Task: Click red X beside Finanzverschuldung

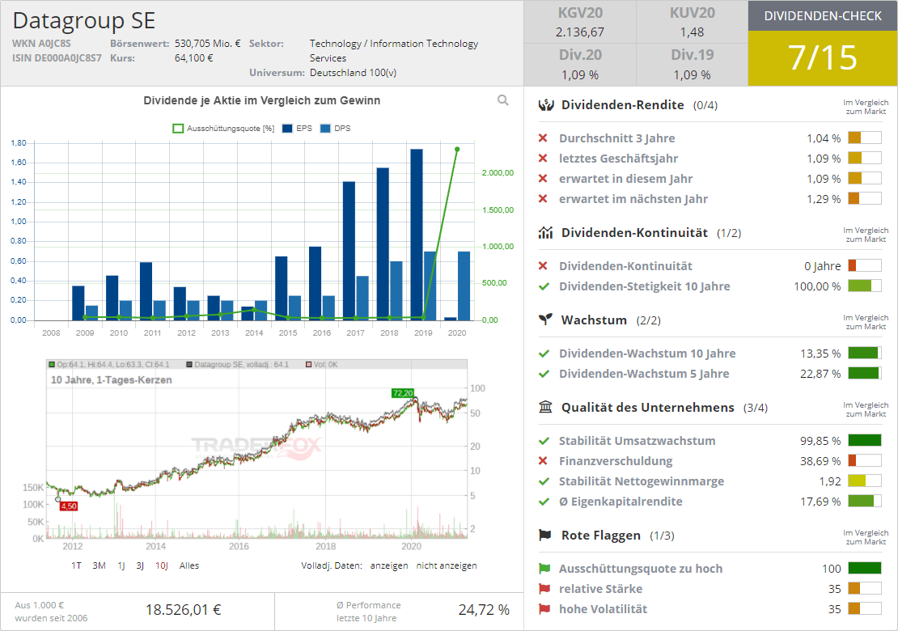Action: [x=543, y=461]
